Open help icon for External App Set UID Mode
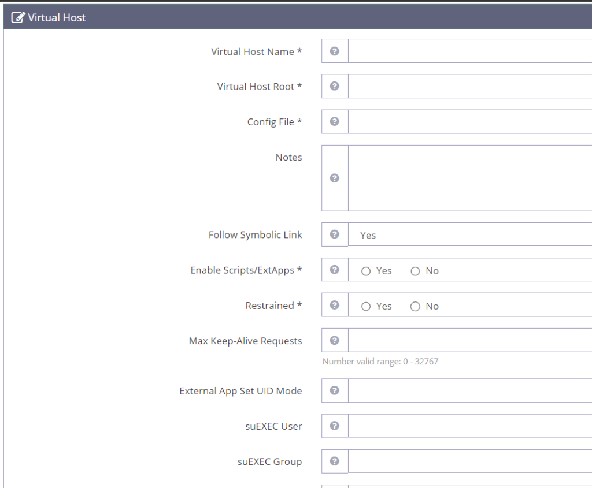 coord(335,390)
